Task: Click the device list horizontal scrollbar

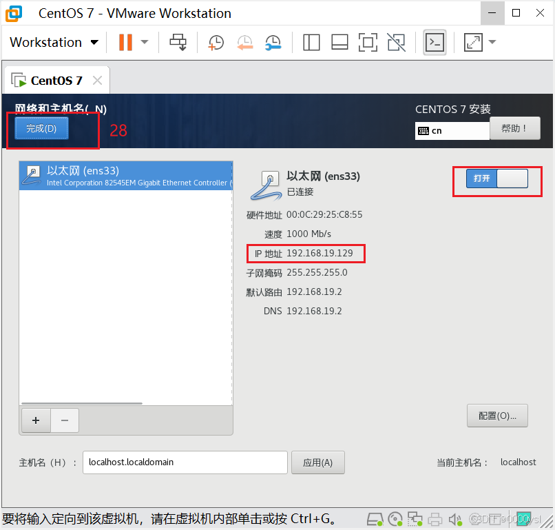Action: point(82,403)
